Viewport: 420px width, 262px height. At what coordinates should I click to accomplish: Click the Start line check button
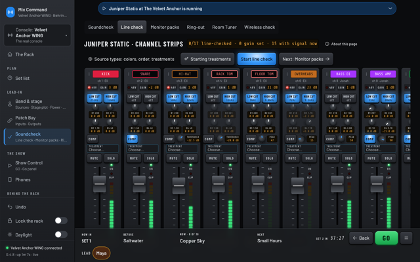(257, 59)
